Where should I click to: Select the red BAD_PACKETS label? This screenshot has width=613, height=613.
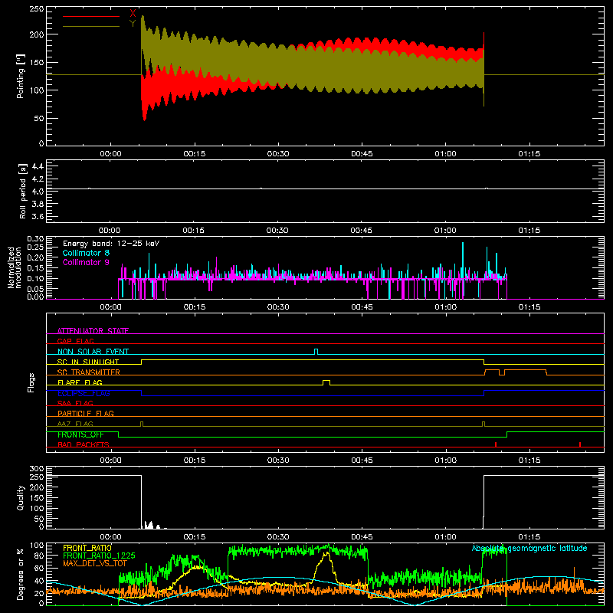[84, 444]
